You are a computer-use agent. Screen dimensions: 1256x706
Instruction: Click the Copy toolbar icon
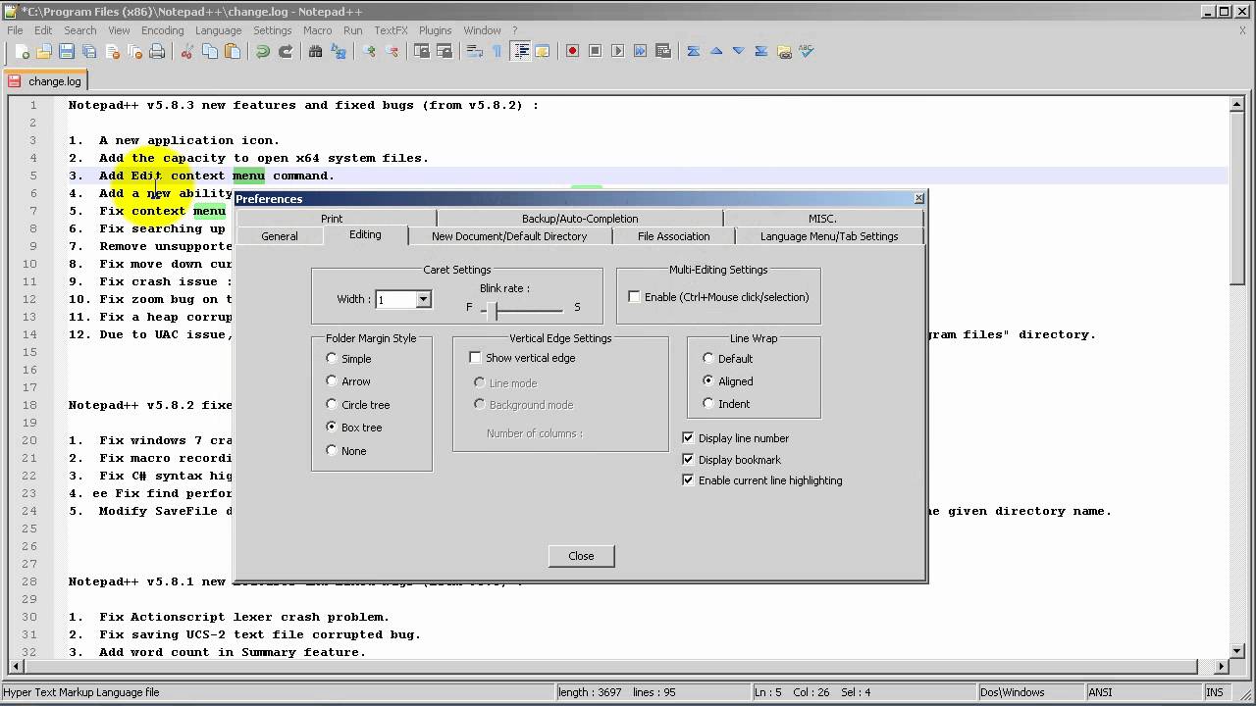209,51
